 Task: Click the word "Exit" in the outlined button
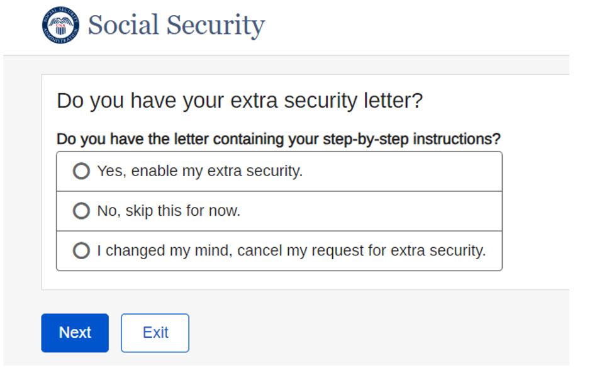pos(155,333)
